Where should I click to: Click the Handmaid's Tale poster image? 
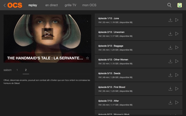tap(47, 38)
